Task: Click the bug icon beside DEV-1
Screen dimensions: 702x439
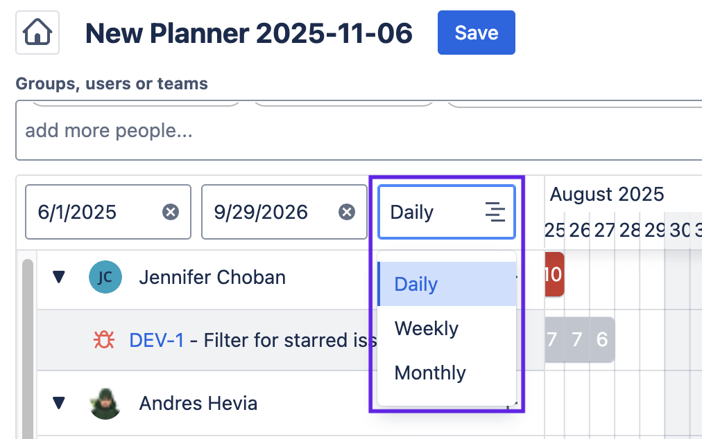Action: pyautogui.click(x=104, y=340)
